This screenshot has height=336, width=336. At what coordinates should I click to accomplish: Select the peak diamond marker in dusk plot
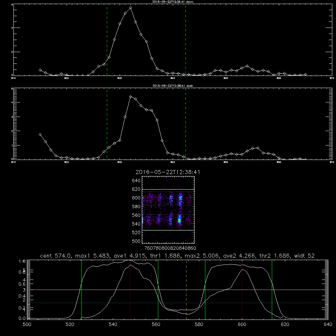(x=130, y=97)
